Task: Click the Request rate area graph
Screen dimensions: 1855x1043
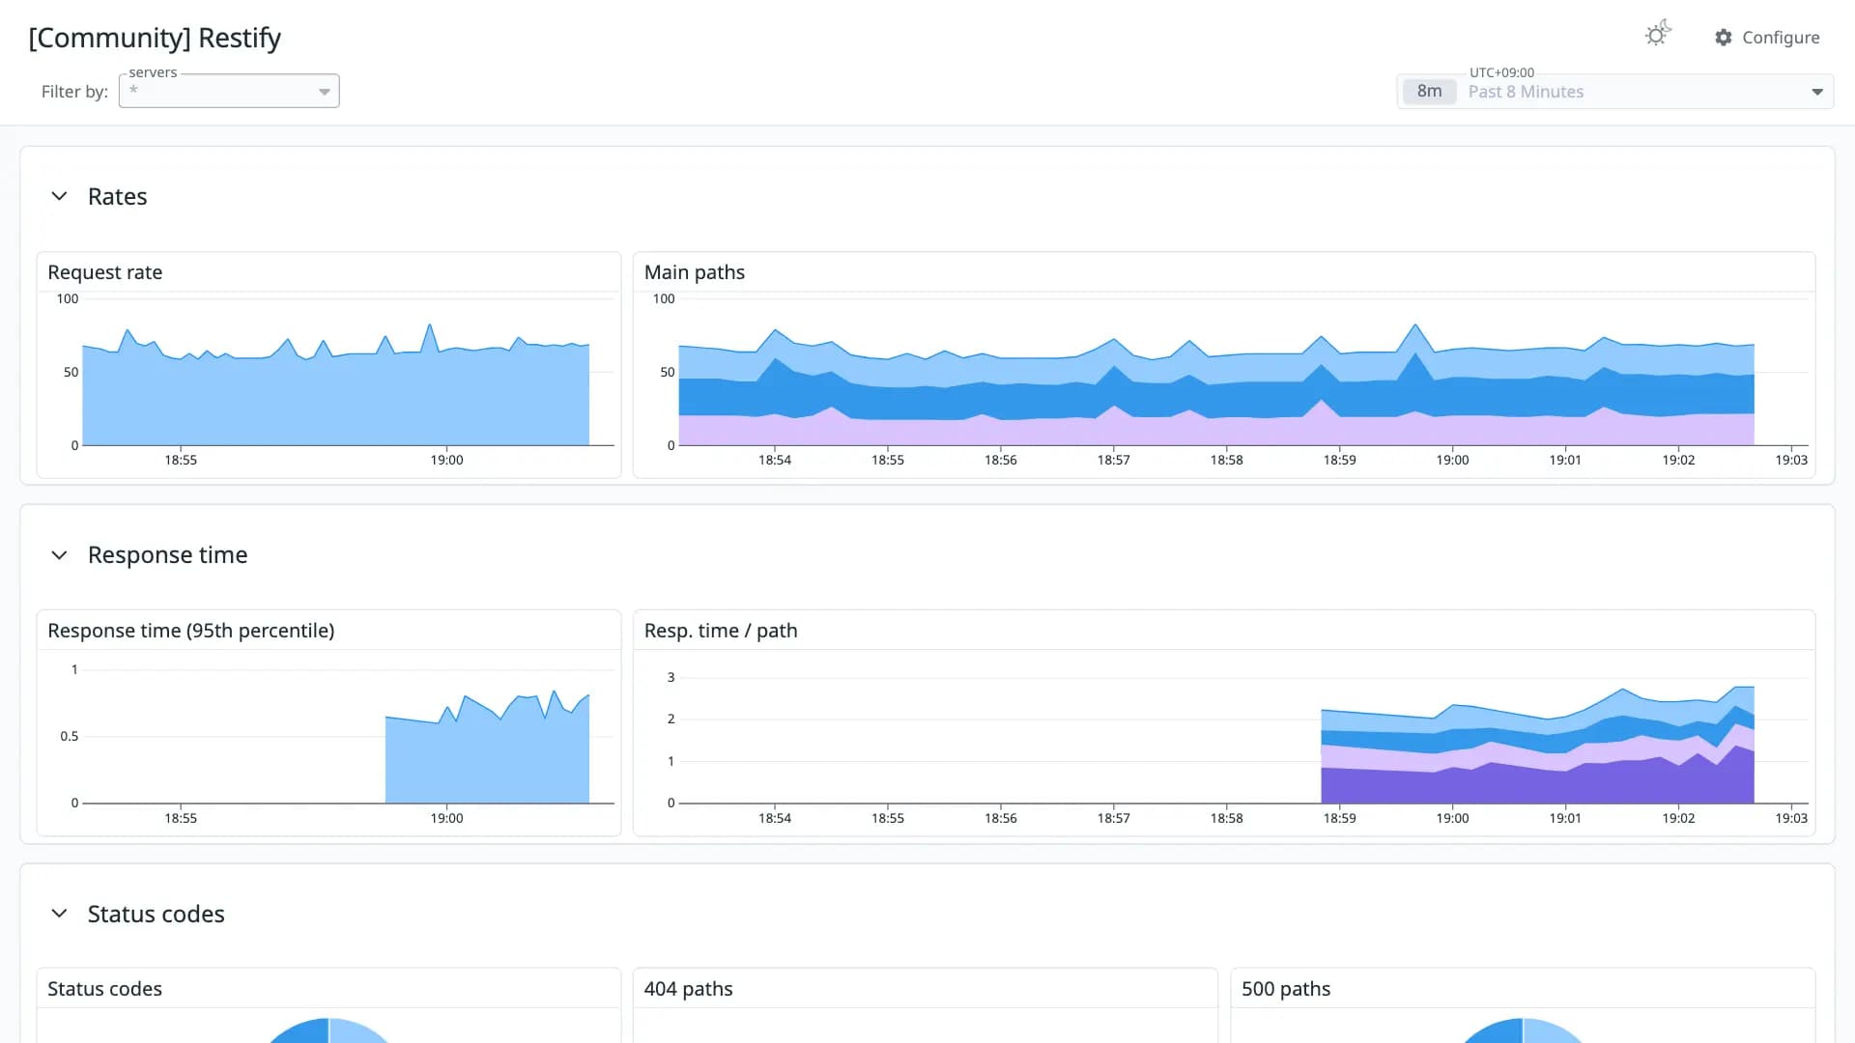Action: tap(335, 386)
